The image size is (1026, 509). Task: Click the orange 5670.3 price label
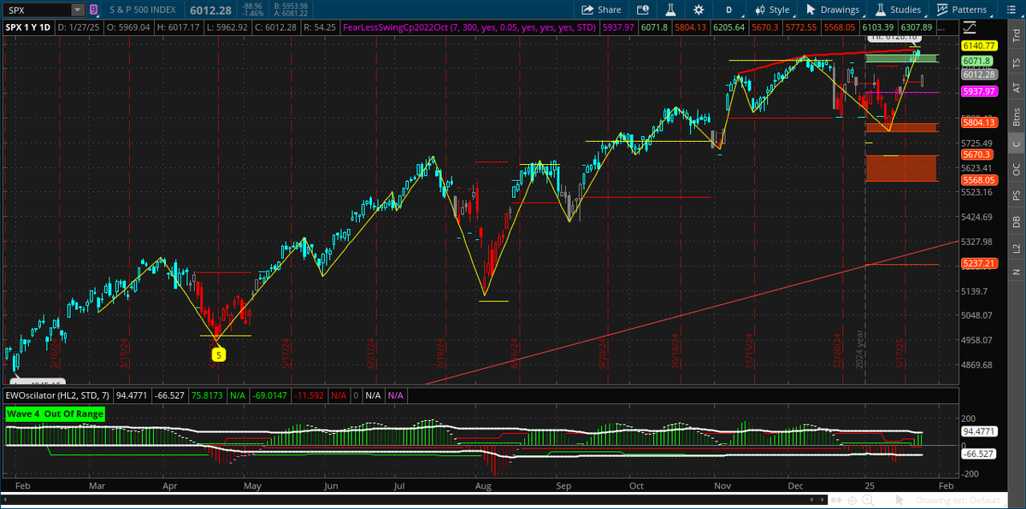[x=976, y=155]
